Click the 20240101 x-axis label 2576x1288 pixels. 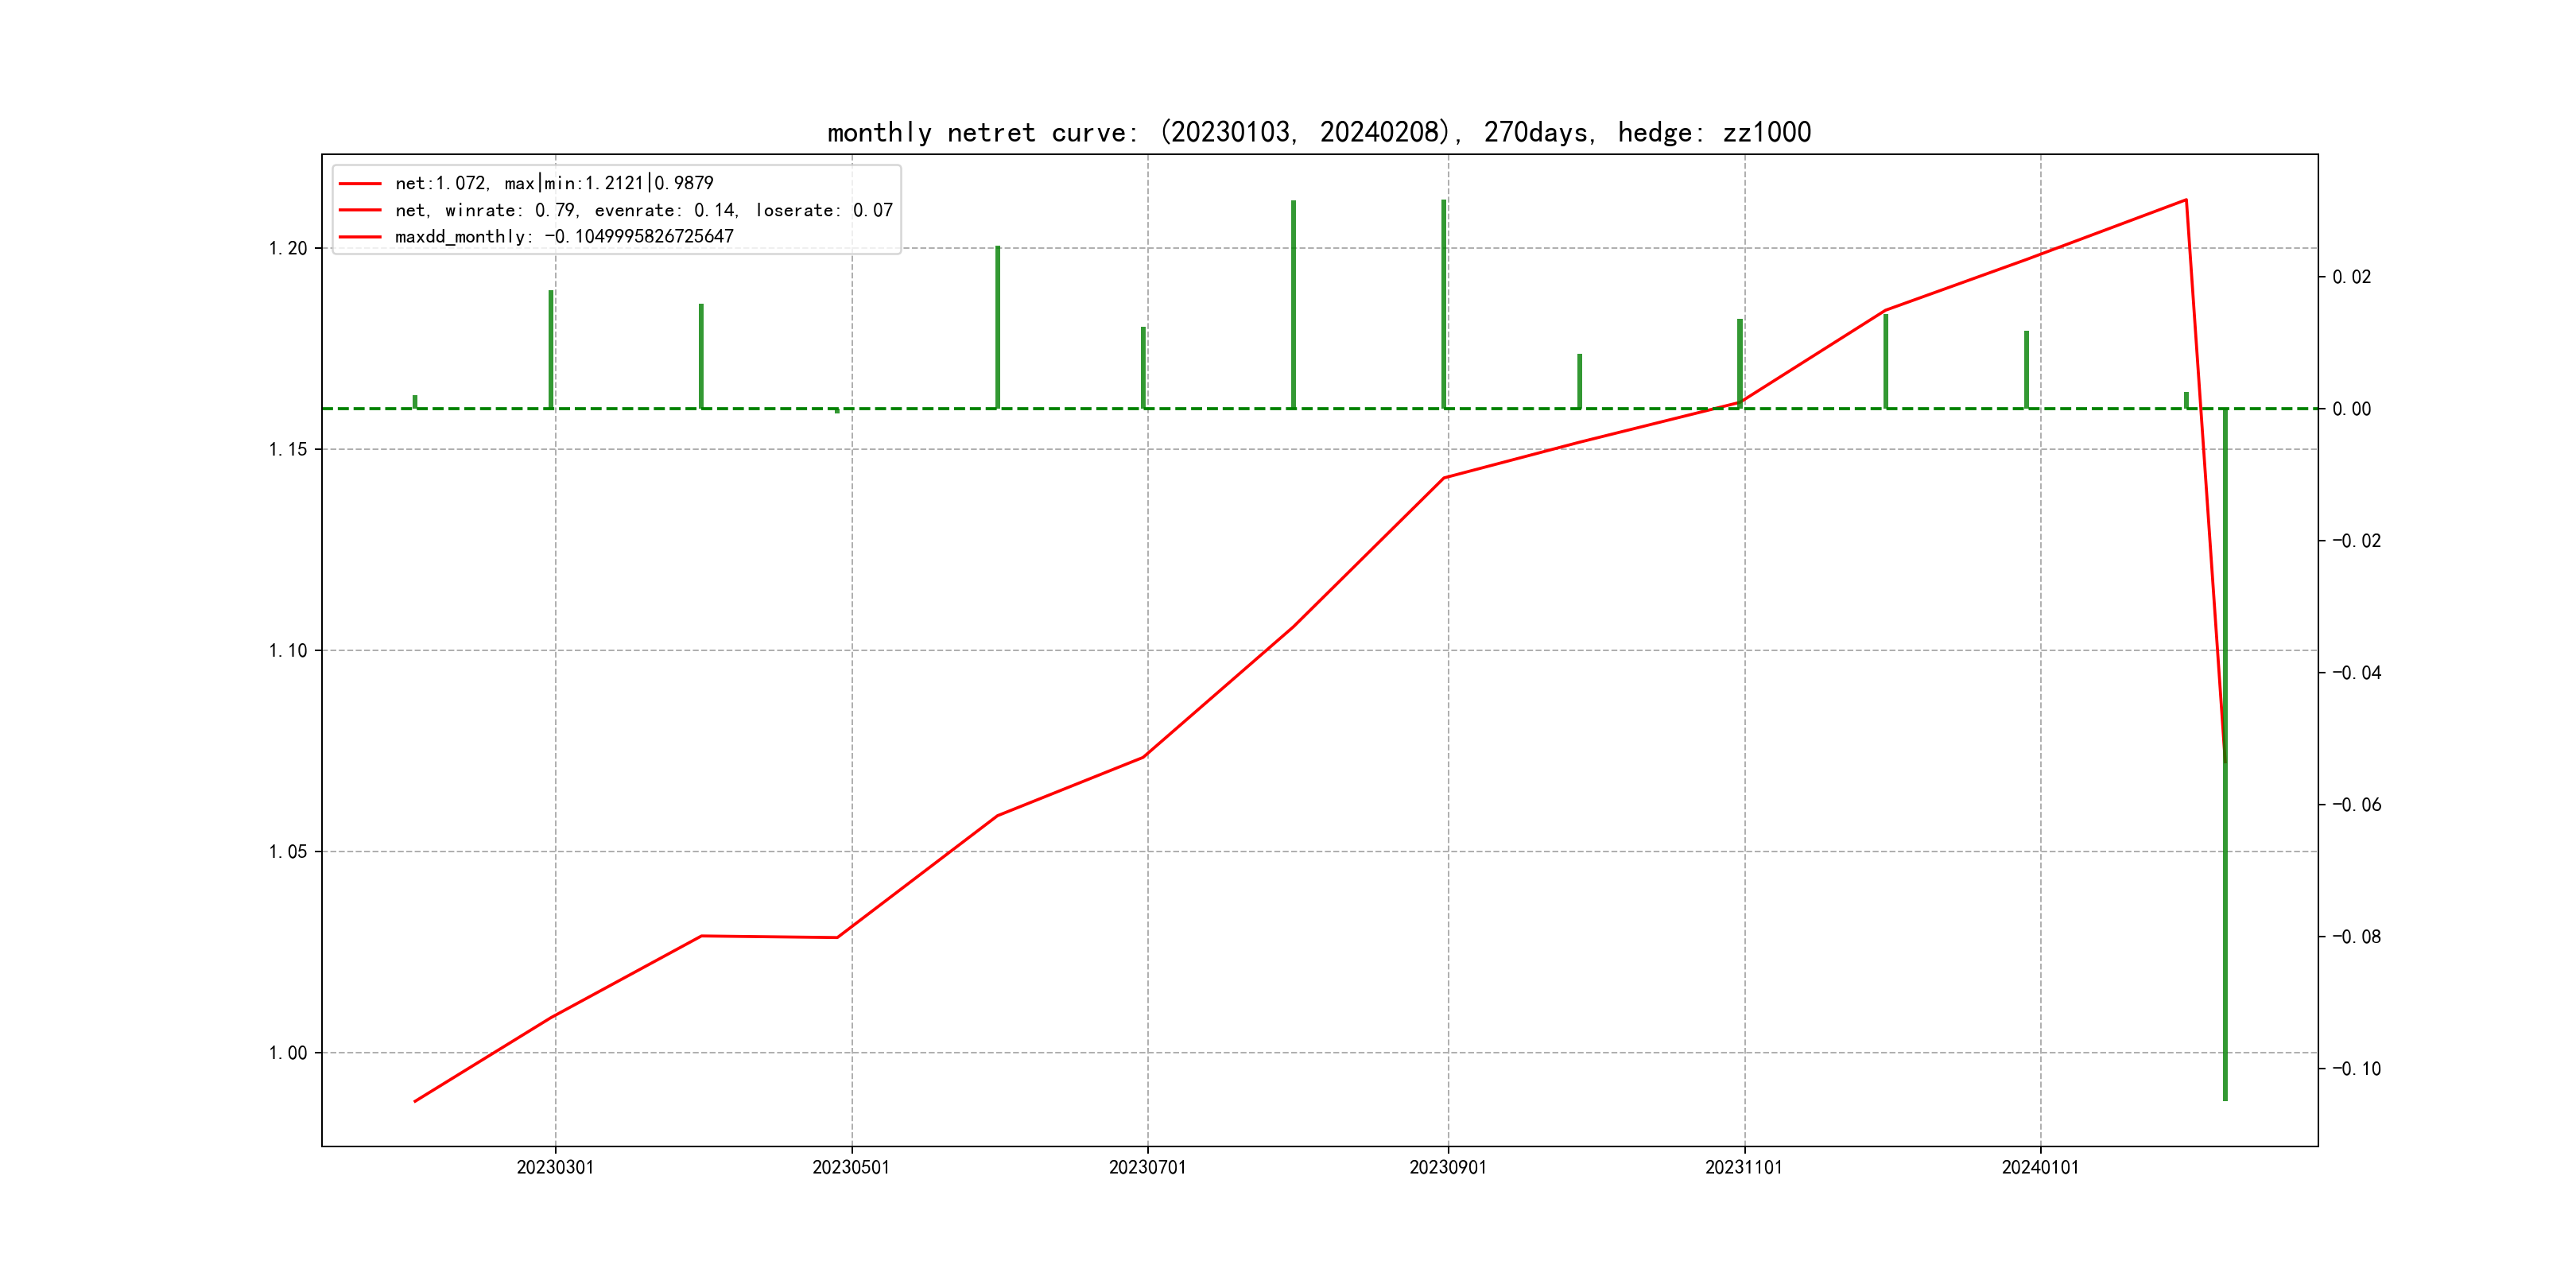tap(2040, 1167)
